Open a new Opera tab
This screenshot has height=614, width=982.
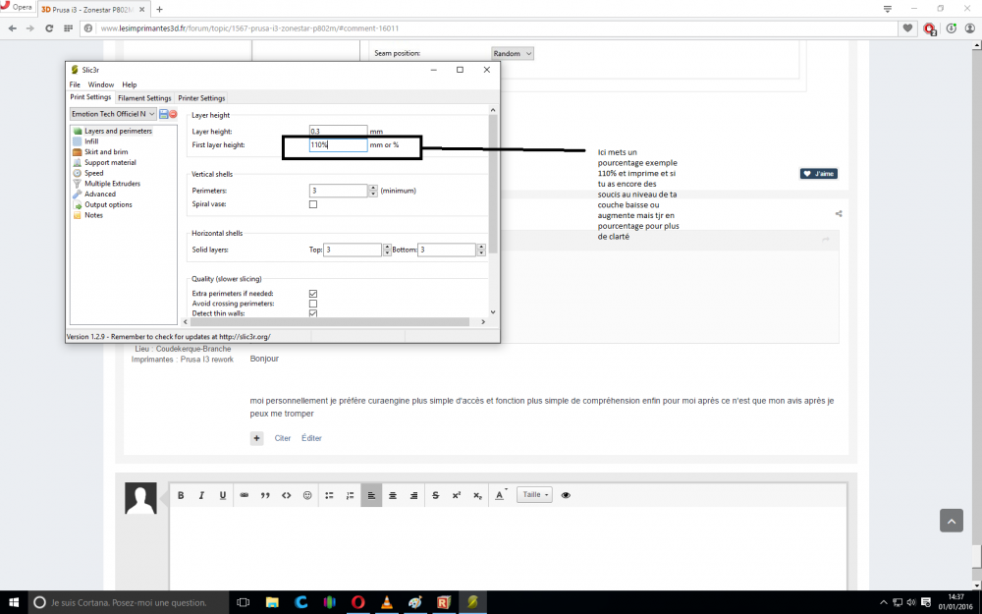[159, 10]
